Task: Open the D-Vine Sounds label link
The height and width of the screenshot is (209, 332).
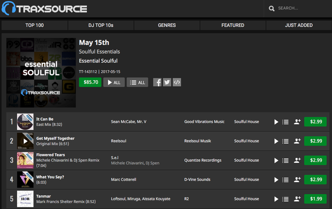Action: click(x=197, y=179)
